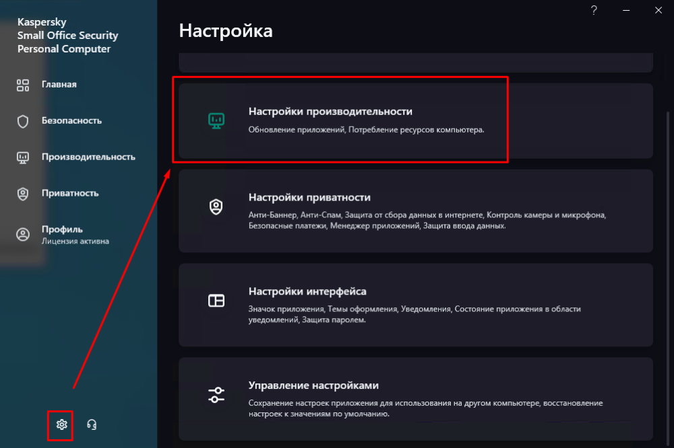Open the Управление настройками title

[x=313, y=386]
